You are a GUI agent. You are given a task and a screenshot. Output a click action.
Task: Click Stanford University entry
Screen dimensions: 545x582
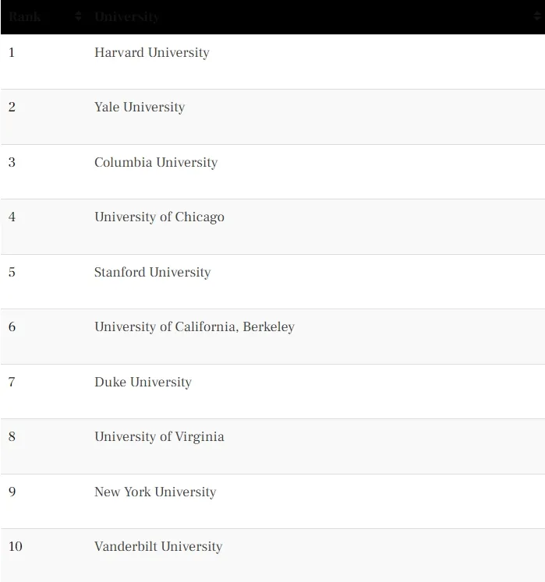coord(152,272)
